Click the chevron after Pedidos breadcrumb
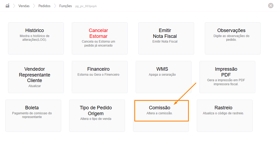Screen dimensions: 279x149 click(55, 6)
